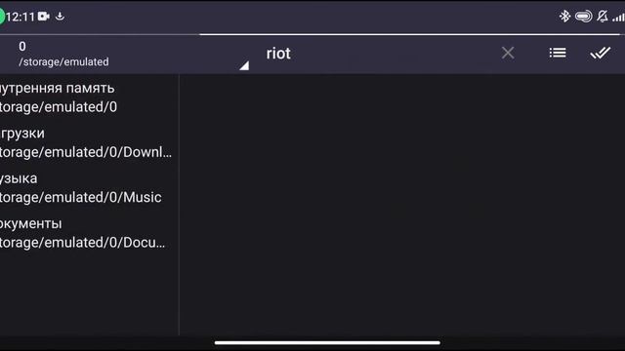Tap the select-all double checkmark icon

click(x=601, y=53)
